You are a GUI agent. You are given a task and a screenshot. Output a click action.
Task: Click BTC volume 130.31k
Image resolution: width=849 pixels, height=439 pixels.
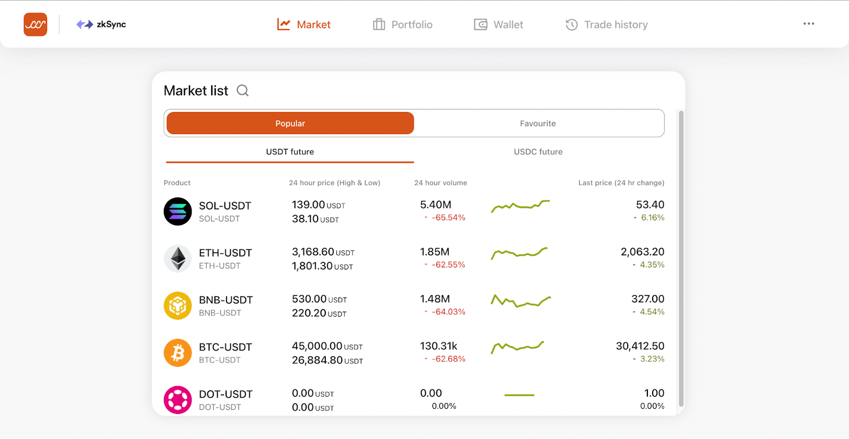coord(439,346)
